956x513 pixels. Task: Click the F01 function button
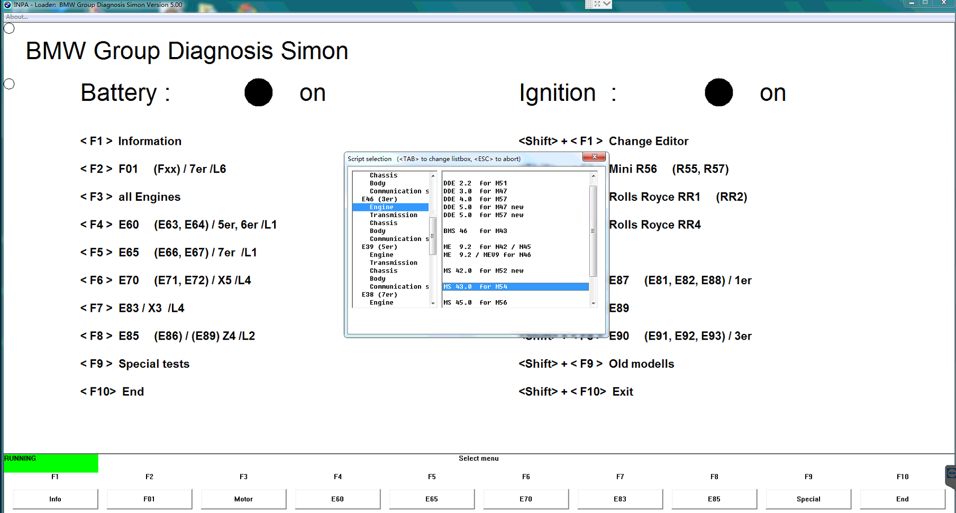coord(149,499)
